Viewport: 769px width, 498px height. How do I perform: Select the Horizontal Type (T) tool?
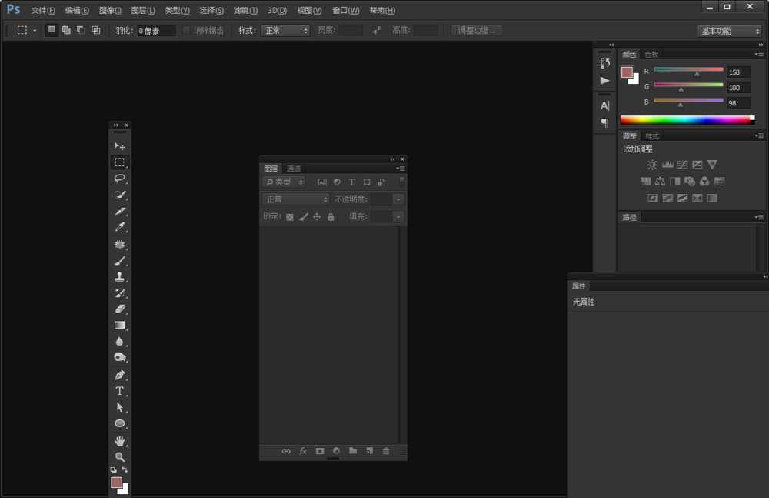[119, 391]
